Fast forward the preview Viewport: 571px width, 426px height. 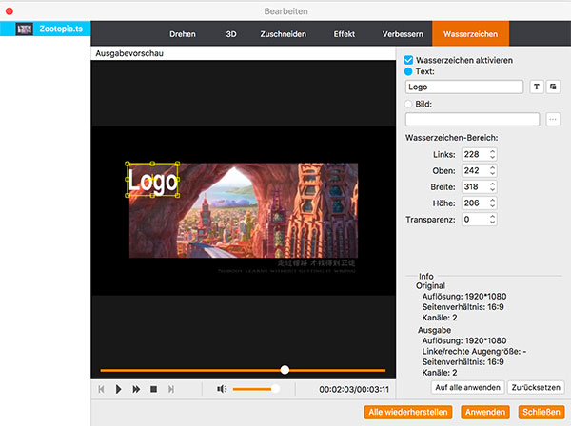coord(136,389)
